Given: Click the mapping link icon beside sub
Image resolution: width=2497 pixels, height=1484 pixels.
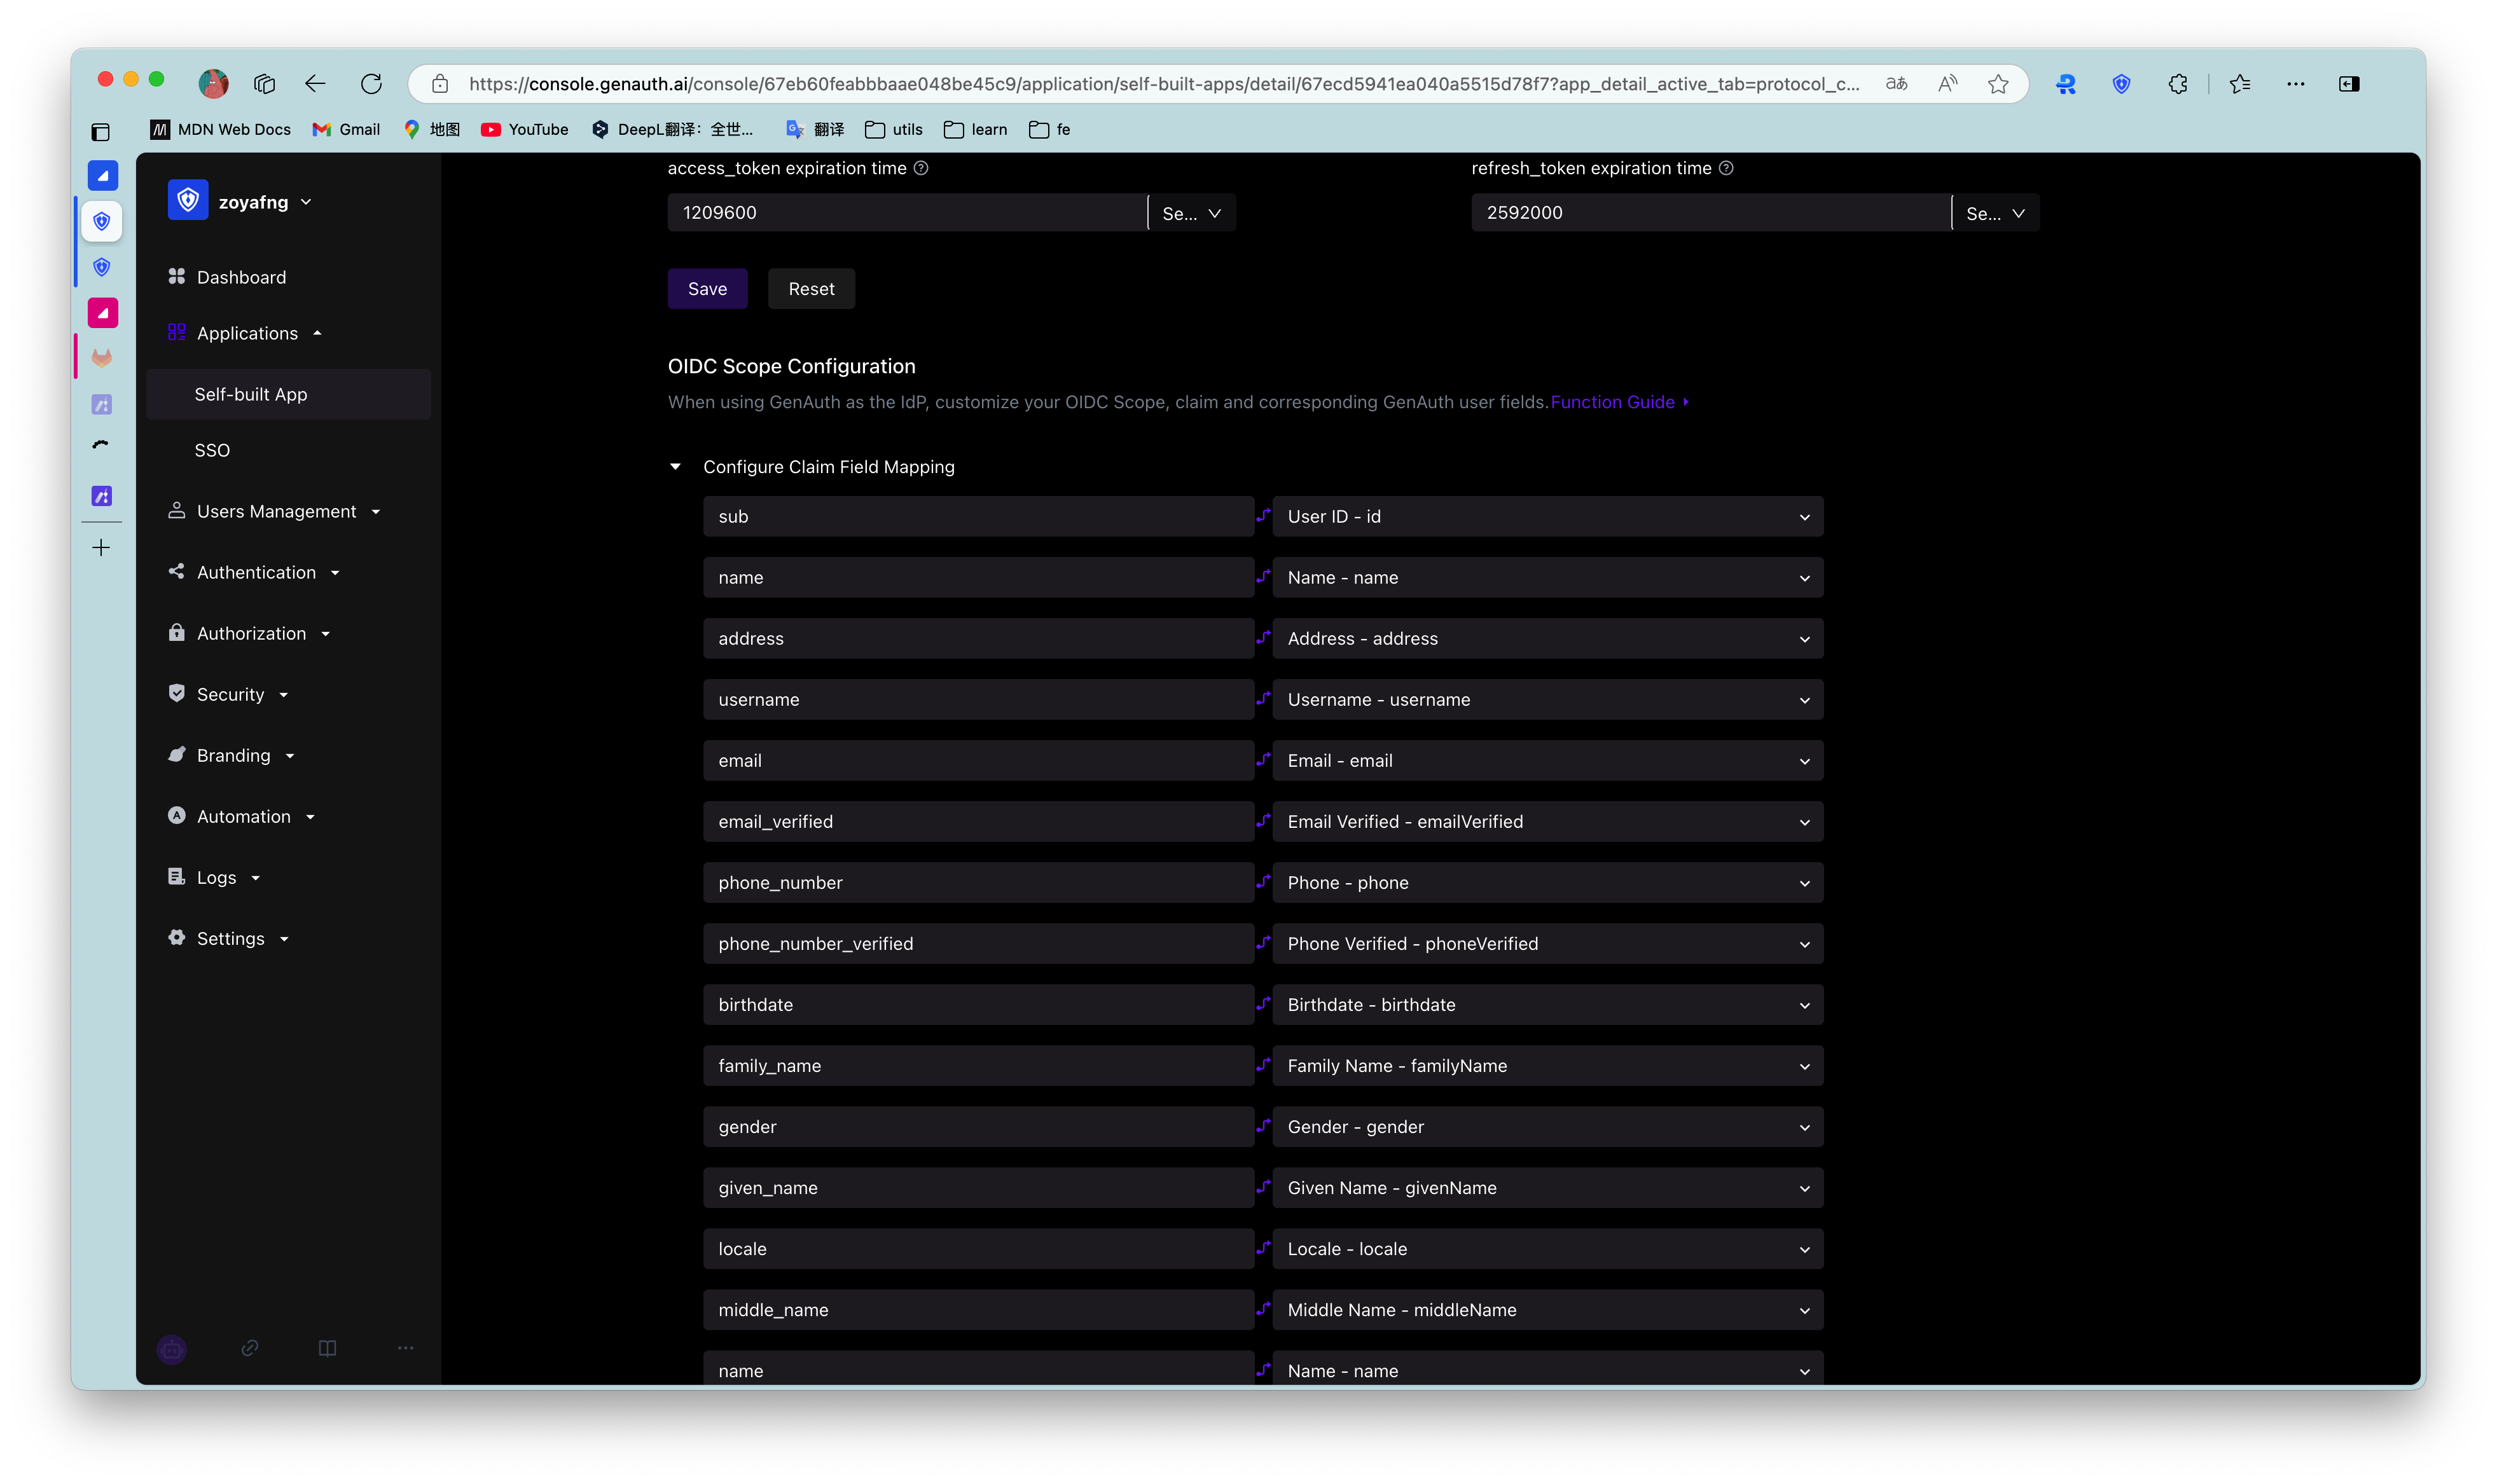Looking at the screenshot, I should [x=1263, y=515].
